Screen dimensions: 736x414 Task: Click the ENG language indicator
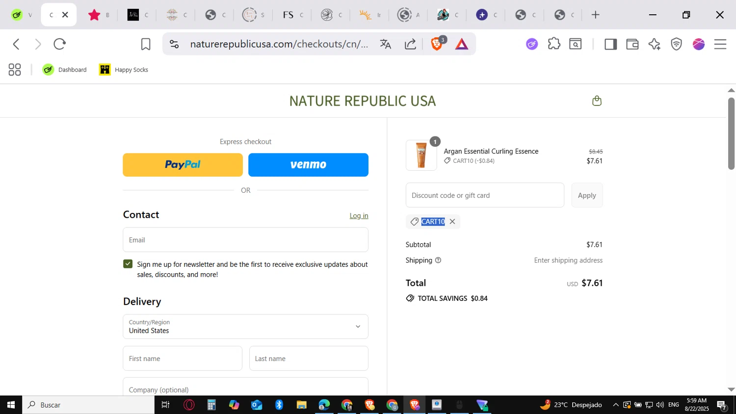(x=674, y=405)
